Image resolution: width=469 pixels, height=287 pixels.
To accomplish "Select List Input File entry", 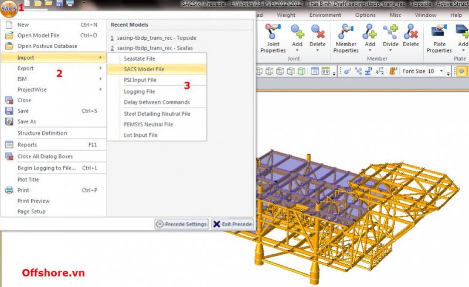I will pos(157,135).
